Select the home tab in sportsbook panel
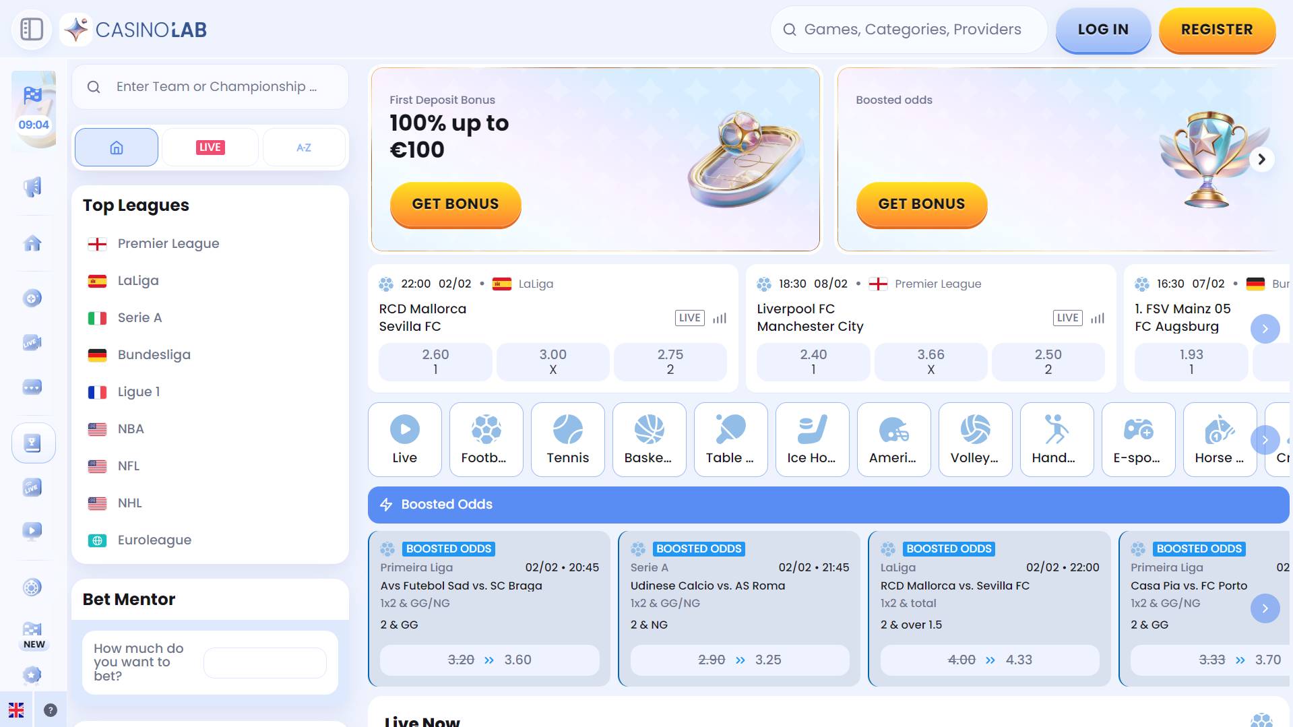Image resolution: width=1293 pixels, height=727 pixels. coord(117,147)
